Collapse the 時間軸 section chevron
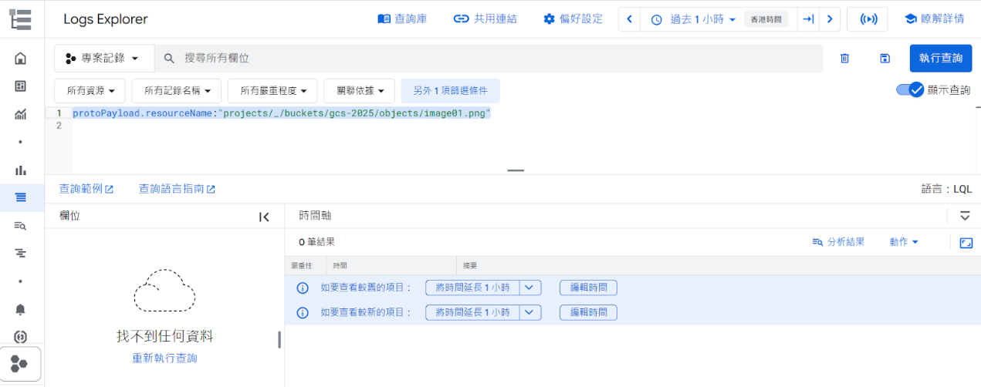 tap(965, 216)
